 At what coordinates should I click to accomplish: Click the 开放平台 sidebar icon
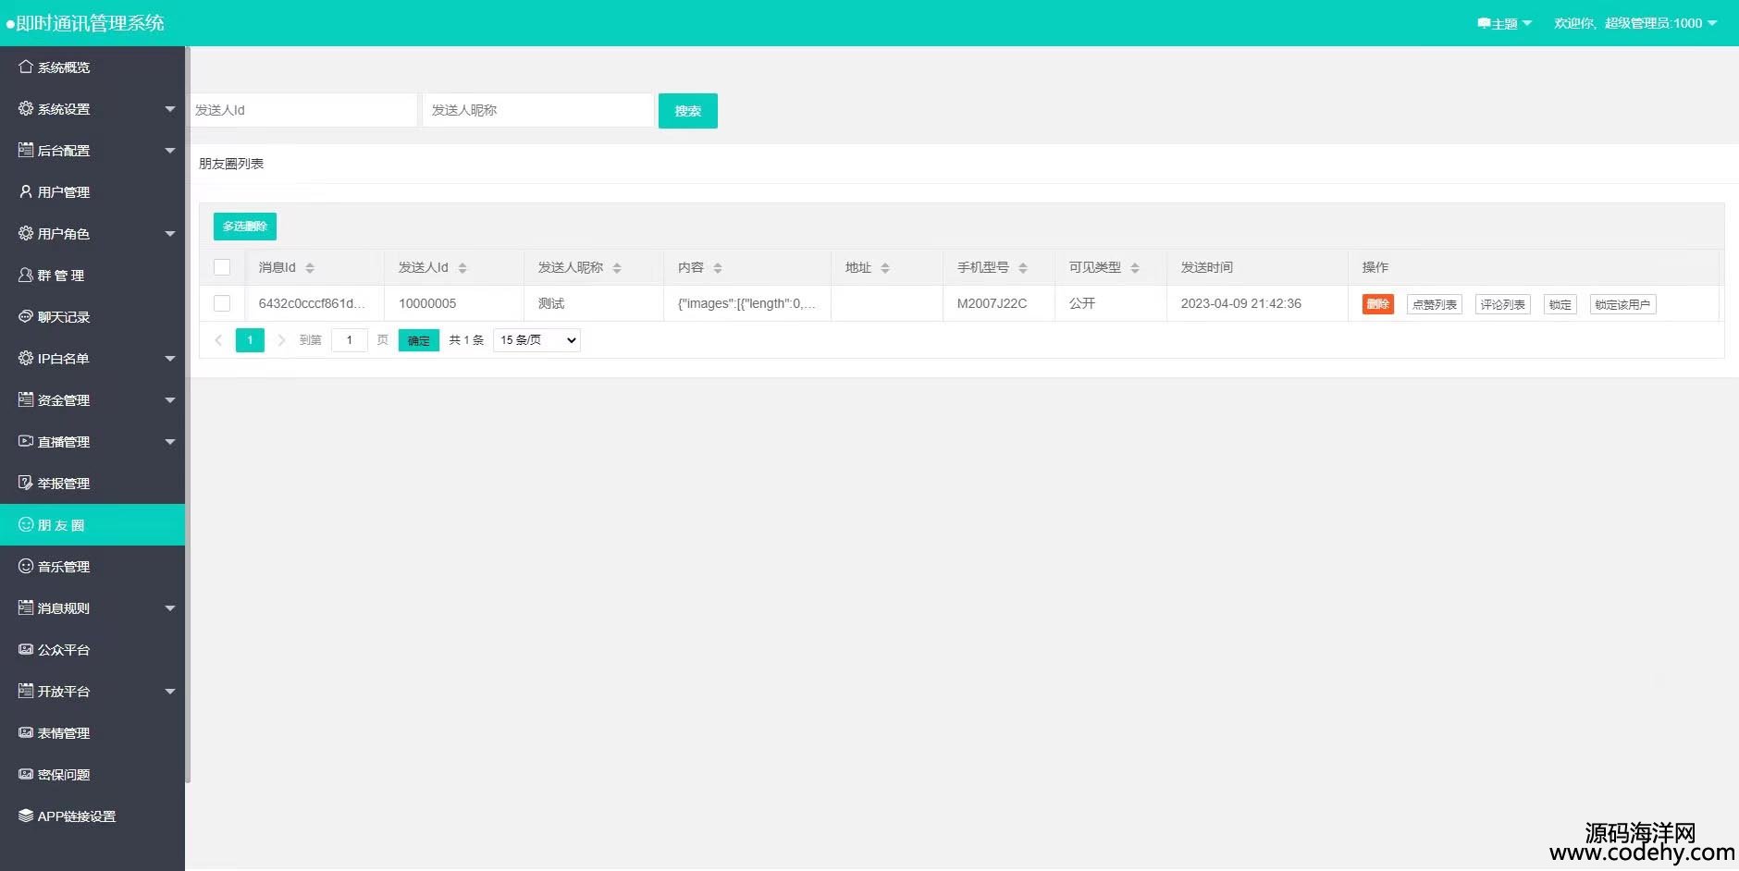(26, 691)
